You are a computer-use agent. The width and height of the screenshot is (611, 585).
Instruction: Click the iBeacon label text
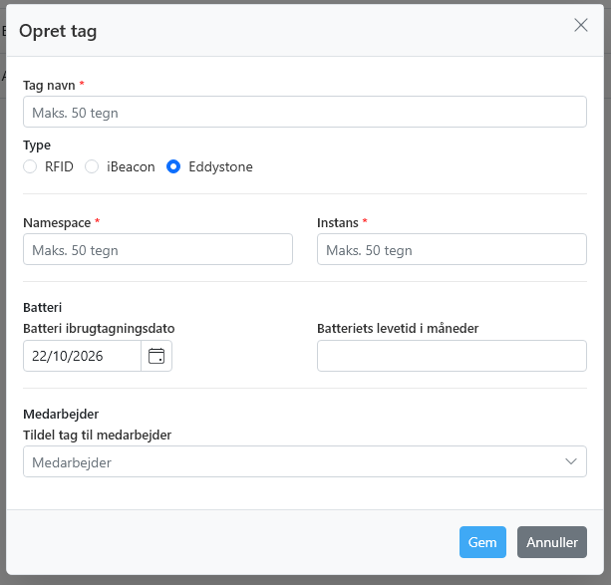click(131, 166)
